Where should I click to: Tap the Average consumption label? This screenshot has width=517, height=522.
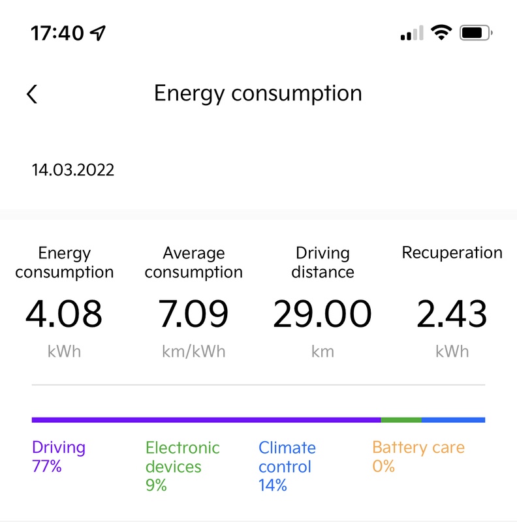[194, 262]
